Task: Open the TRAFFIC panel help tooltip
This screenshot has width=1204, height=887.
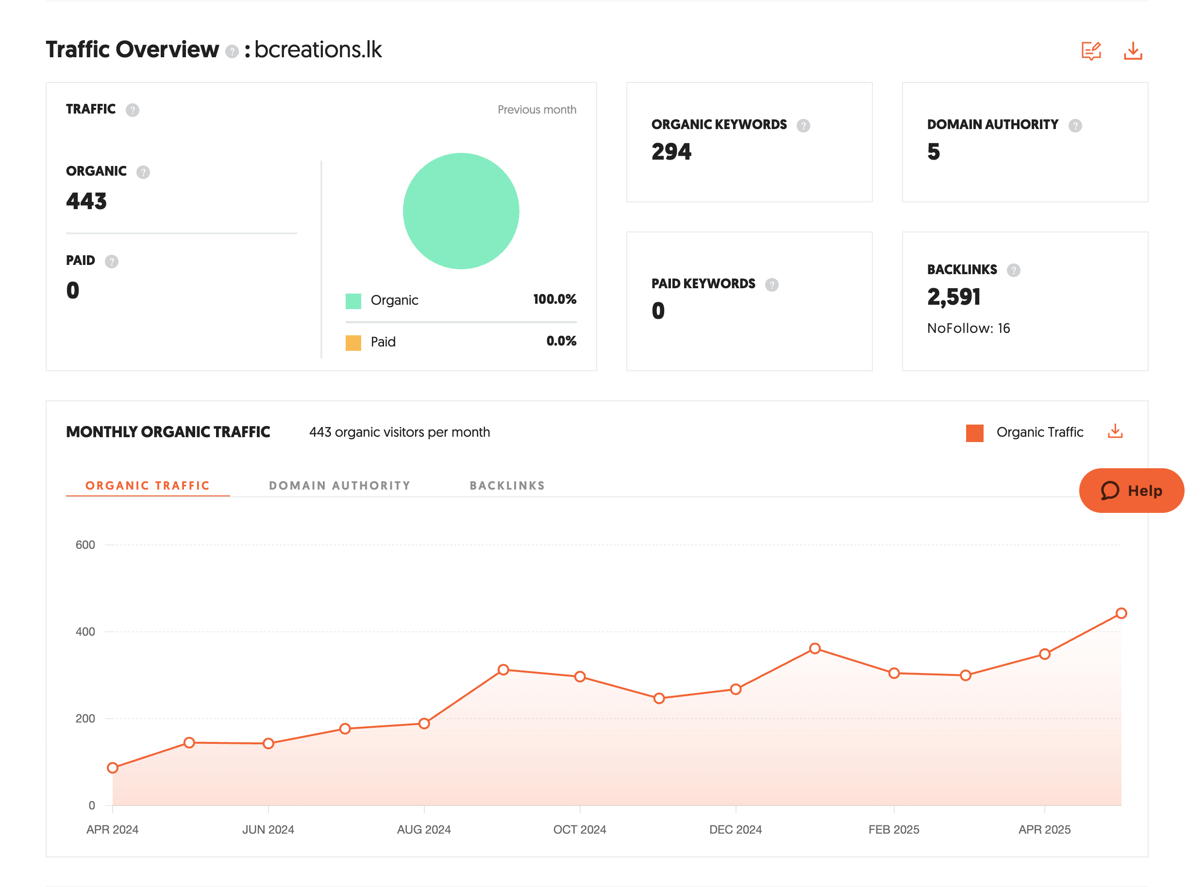Action: point(133,110)
